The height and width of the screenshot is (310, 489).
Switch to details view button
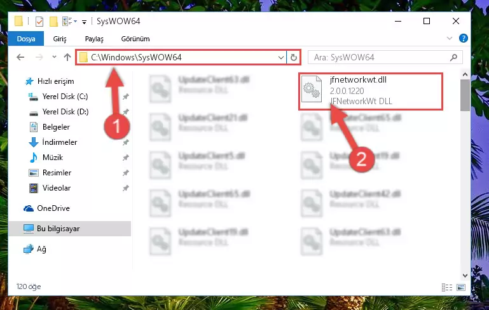click(447, 287)
